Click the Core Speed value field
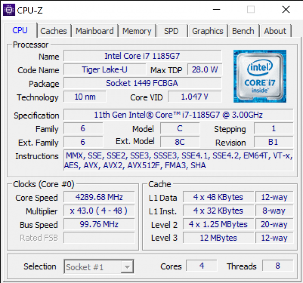 tap(99, 197)
